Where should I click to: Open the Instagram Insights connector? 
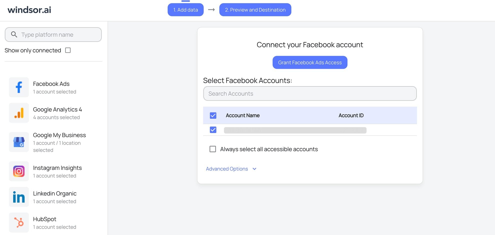tap(19, 171)
